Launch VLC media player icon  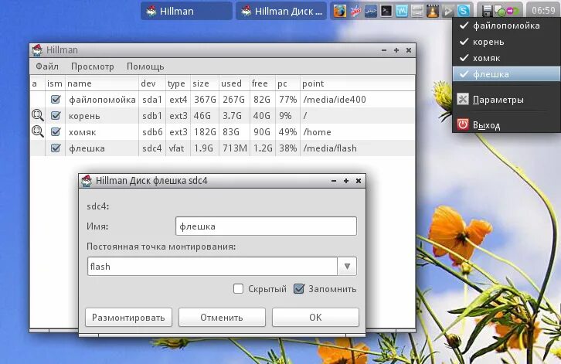click(x=433, y=11)
